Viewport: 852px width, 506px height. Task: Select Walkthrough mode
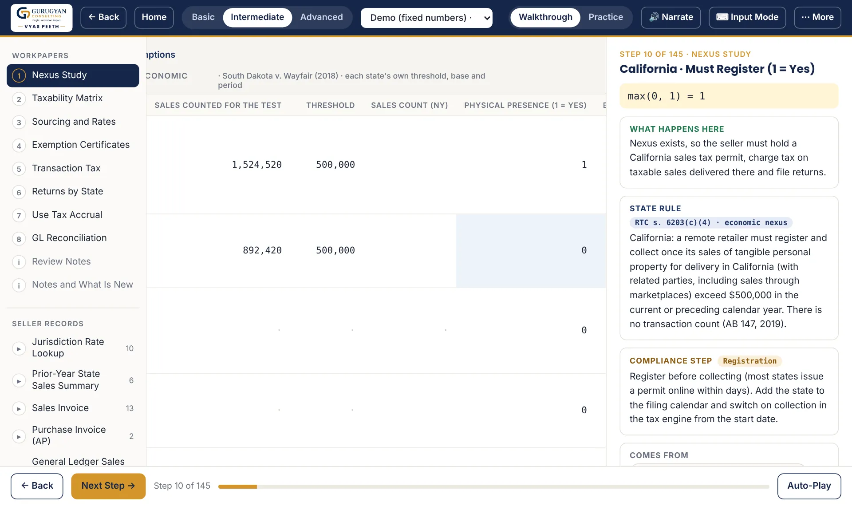[545, 17]
